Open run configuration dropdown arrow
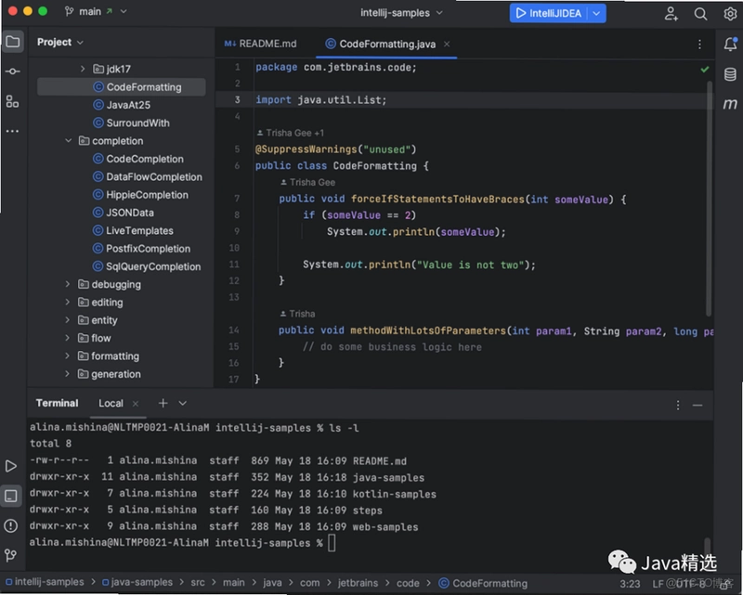The image size is (743, 595). [596, 13]
